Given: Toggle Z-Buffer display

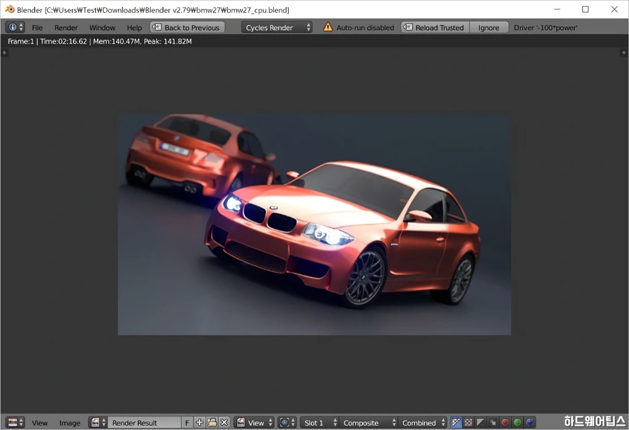Looking at the screenshot, I should 493,423.
